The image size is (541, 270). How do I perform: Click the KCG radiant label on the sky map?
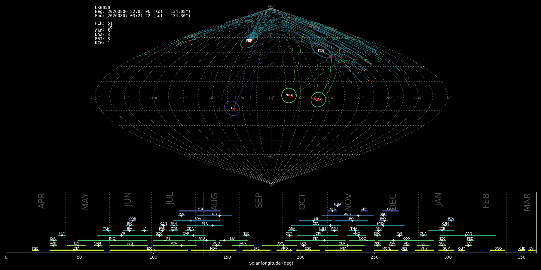pos(321,51)
